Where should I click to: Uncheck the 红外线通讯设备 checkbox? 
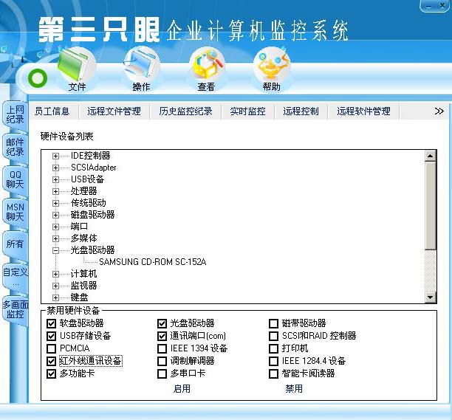(x=51, y=361)
